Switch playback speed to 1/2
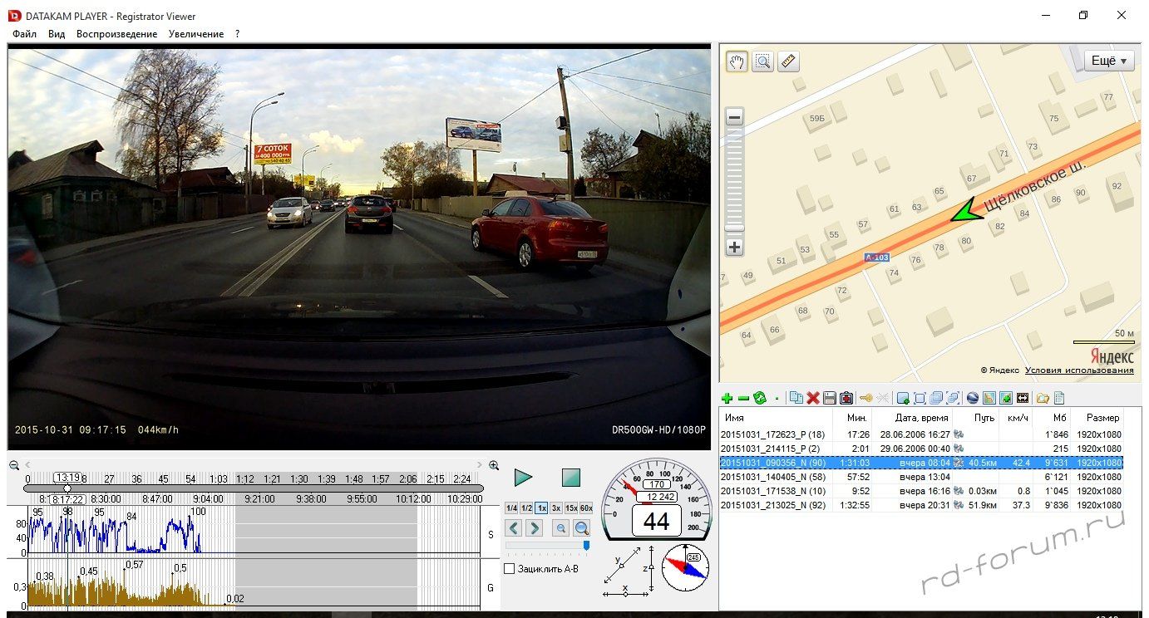 point(526,508)
